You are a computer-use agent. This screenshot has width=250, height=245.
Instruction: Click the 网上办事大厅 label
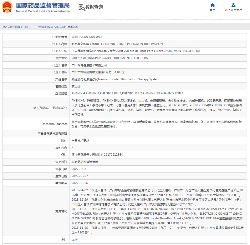[x=233, y=10]
